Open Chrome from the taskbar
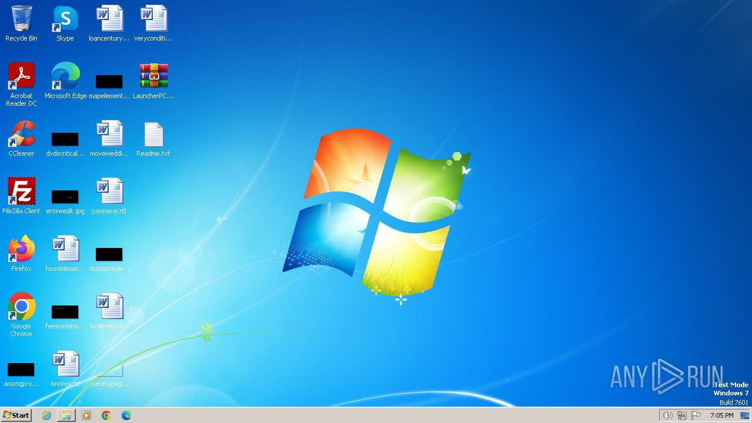 106,415
